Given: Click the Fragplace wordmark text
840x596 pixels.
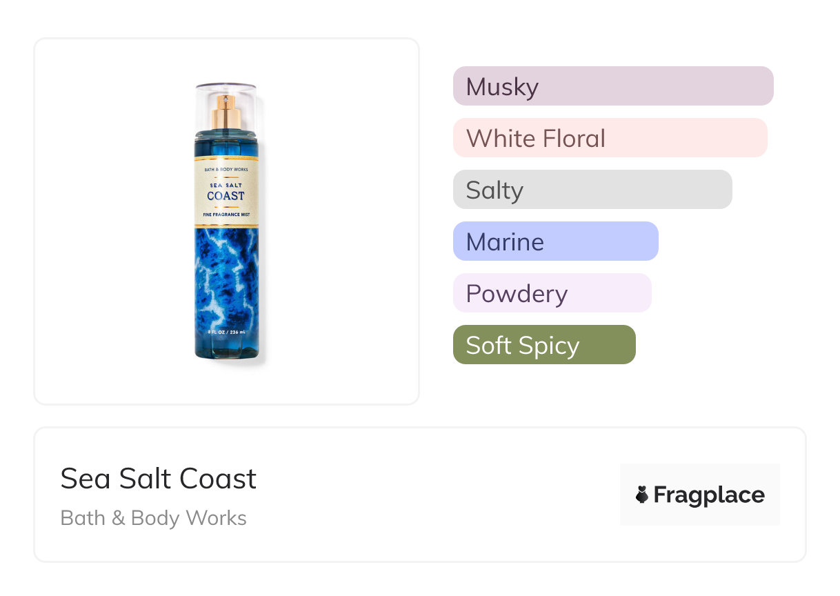Looking at the screenshot, I should click(x=709, y=495).
